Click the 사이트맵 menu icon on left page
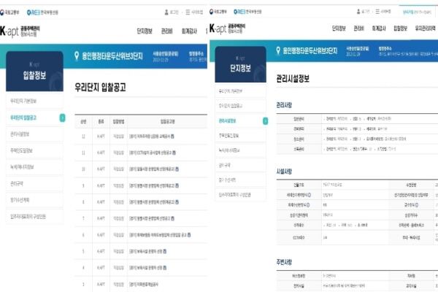 tap(188, 12)
